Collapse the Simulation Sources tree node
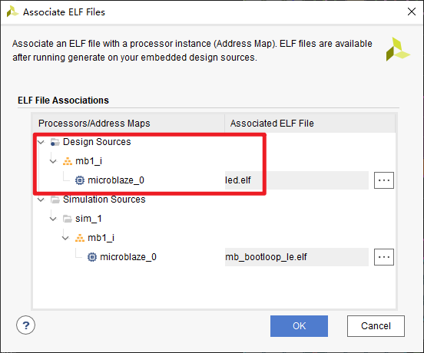This screenshot has width=424, height=353. pyautogui.click(x=41, y=200)
